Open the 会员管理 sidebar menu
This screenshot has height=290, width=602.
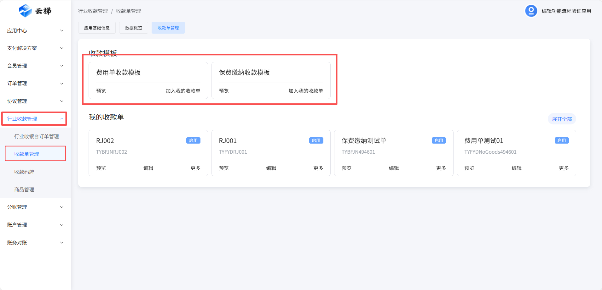[x=35, y=66]
